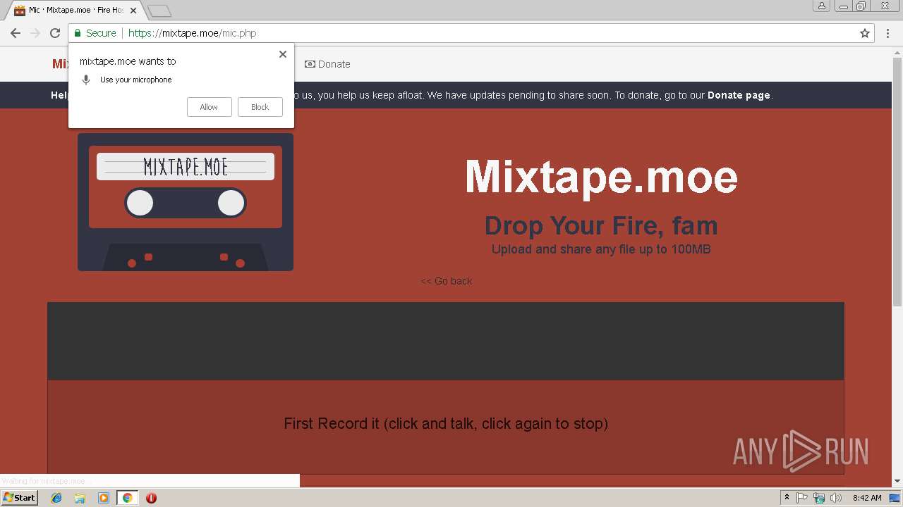Screen dimensions: 903x507
Task: Click the microphone icon in the permission popup
Action: (x=86, y=80)
